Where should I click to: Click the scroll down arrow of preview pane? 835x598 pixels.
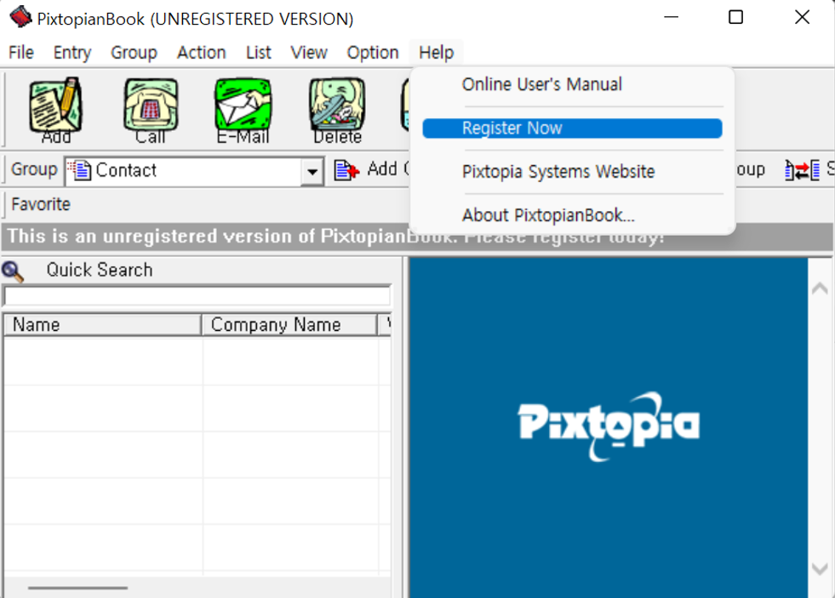(820, 569)
